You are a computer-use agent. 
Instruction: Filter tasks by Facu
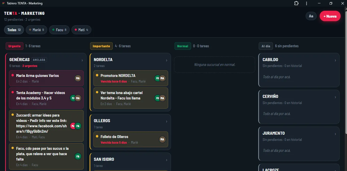click(59, 30)
